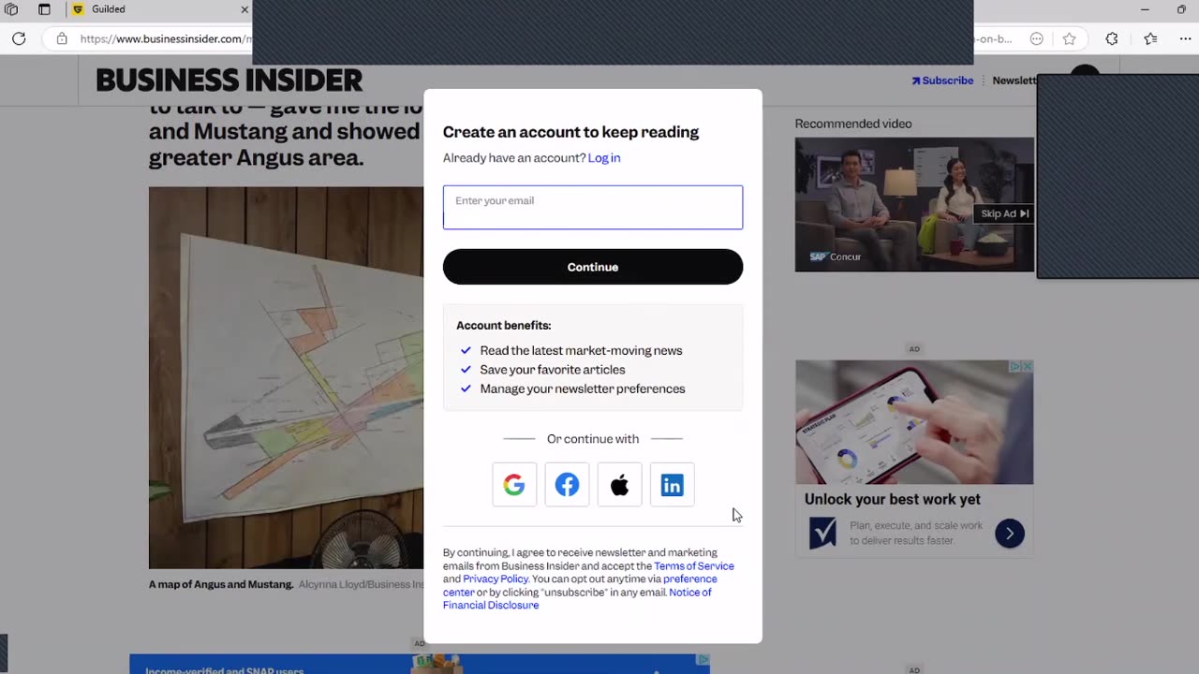The width and height of the screenshot is (1199, 674).
Task: Close the Guilded tab
Action: tap(244, 9)
